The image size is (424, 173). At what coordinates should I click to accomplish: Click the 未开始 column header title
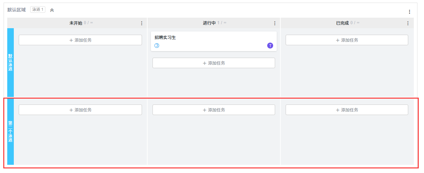pyautogui.click(x=76, y=23)
